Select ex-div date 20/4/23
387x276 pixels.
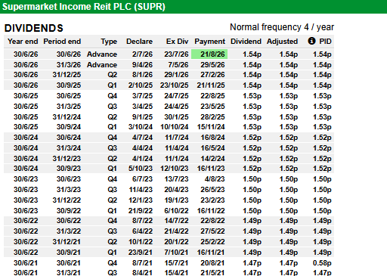[176, 190]
